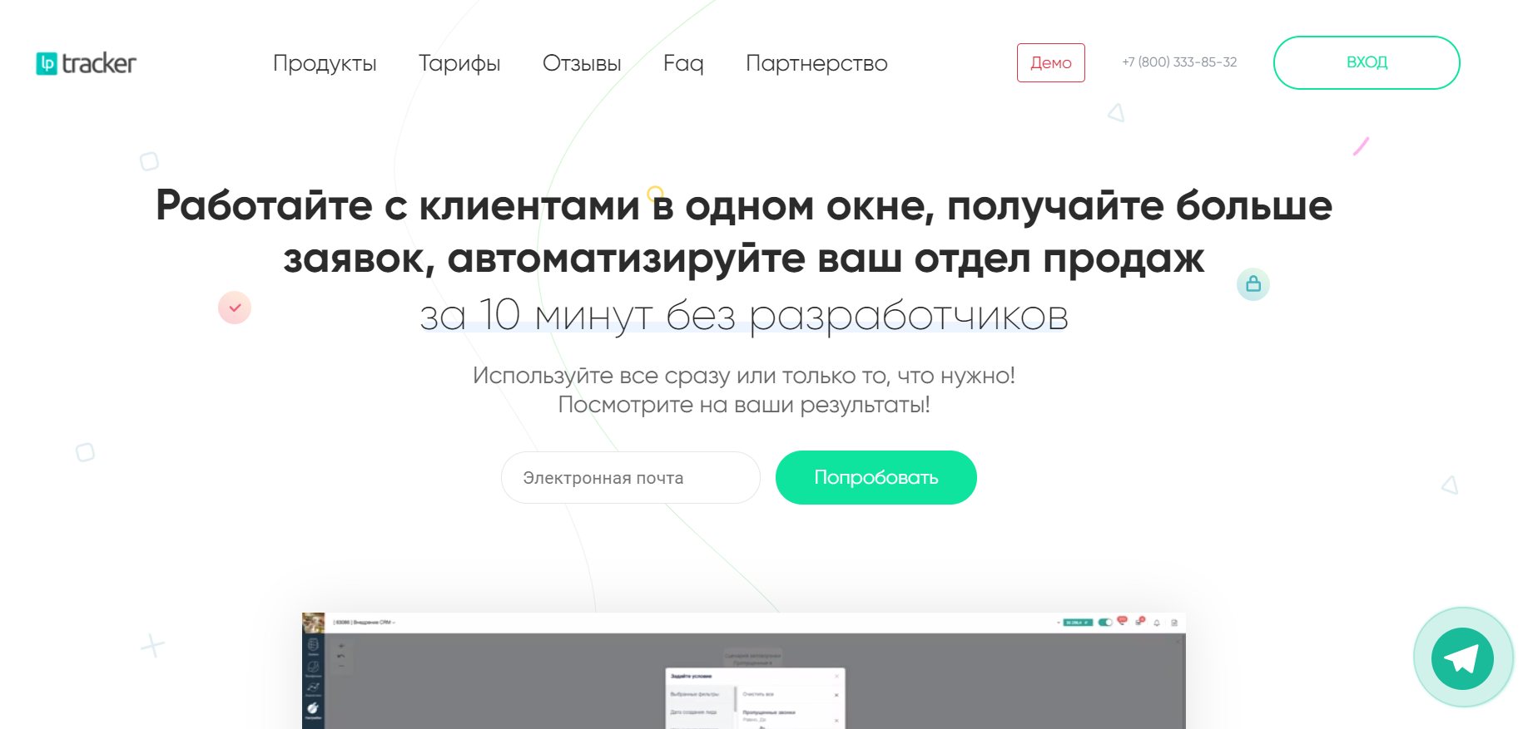This screenshot has height=729, width=1528.
Task: Focus the Электронная почта input field
Action: pos(630,478)
